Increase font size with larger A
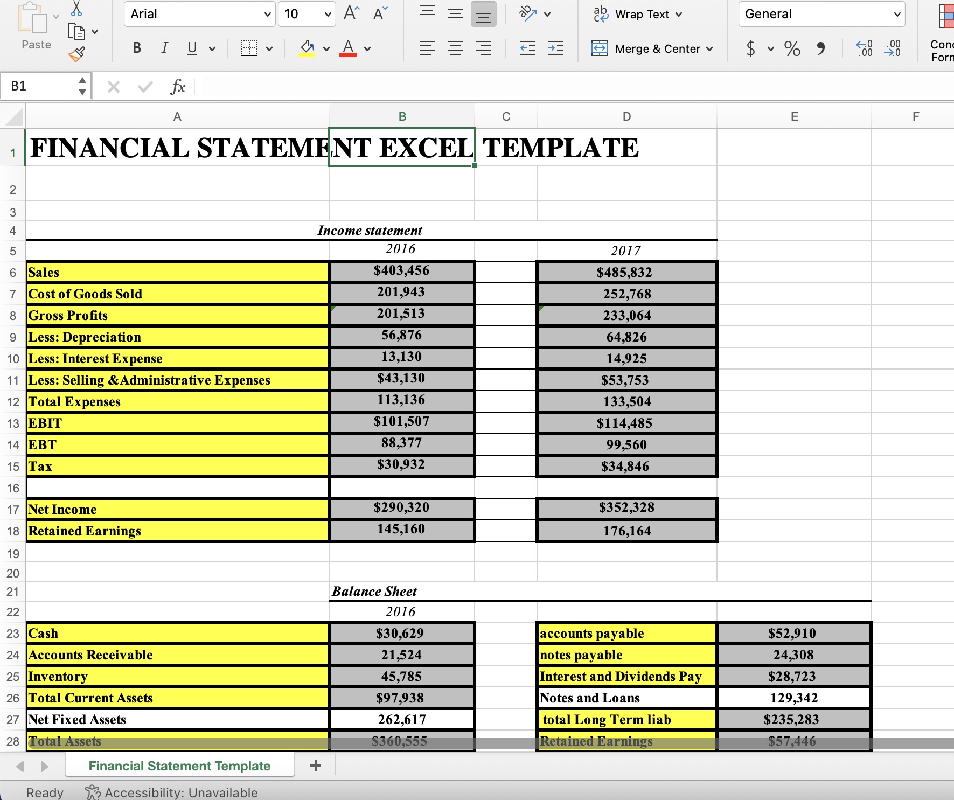Image resolution: width=954 pixels, height=800 pixels. pyautogui.click(x=352, y=13)
